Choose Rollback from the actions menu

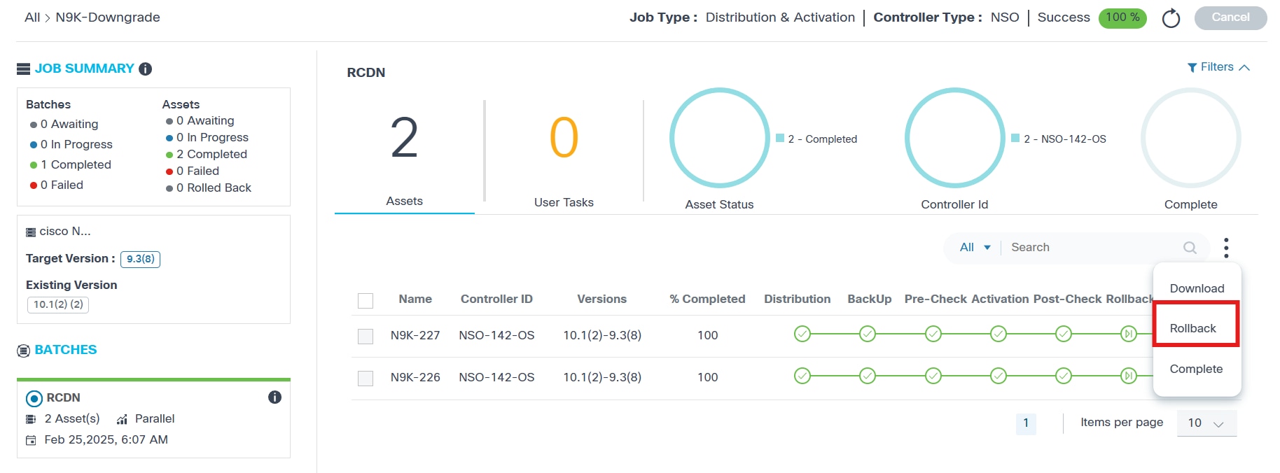pyautogui.click(x=1193, y=328)
